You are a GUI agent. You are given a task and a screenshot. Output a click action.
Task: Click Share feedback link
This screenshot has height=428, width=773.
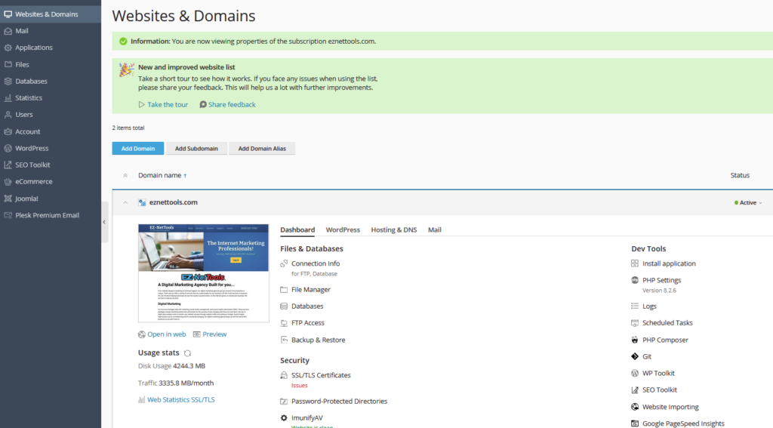pyautogui.click(x=232, y=104)
